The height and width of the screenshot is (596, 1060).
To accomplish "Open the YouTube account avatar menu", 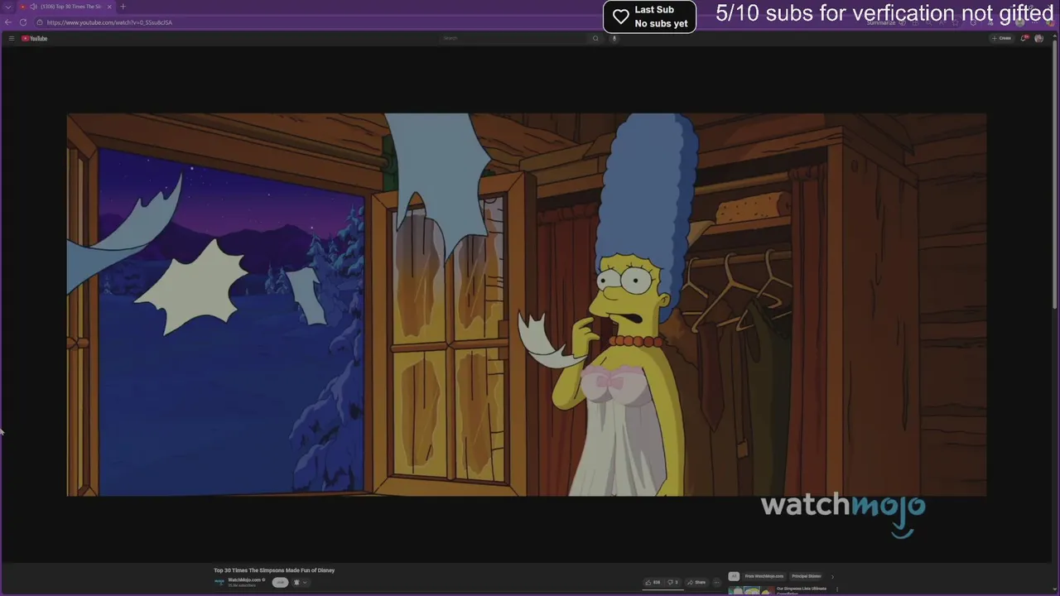I will (x=1038, y=38).
